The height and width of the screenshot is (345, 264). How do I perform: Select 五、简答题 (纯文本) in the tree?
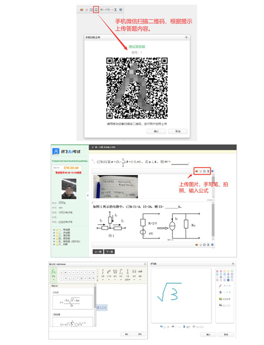[69, 241]
